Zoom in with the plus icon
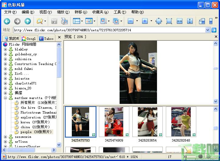Screen dimensions: 220x161 pyautogui.click(x=145, y=21)
